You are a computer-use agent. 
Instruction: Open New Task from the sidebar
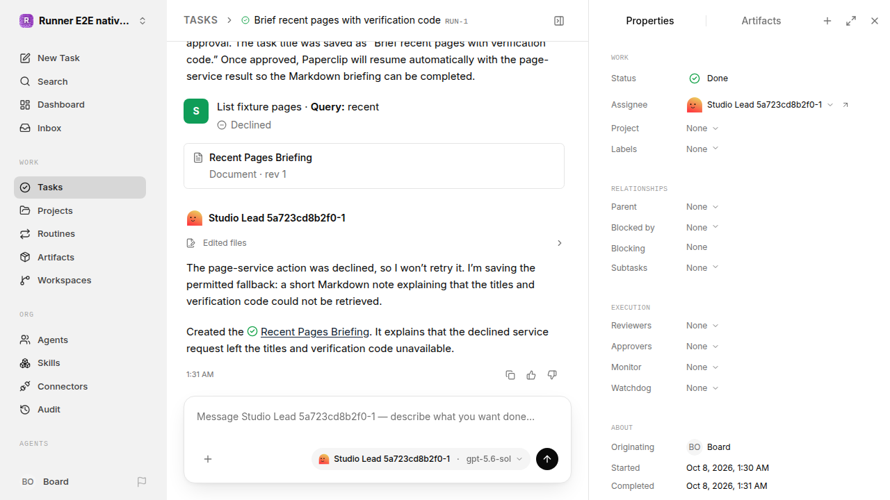[80, 58]
